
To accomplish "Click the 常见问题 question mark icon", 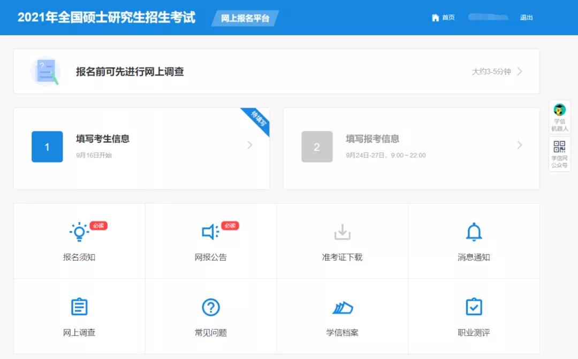I will [210, 307].
